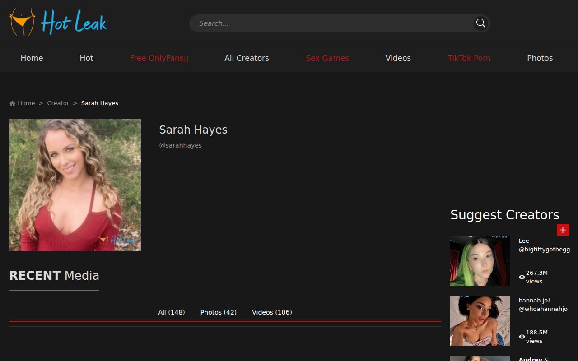578x361 pixels.
Task: Select the All (148) tab
Action: point(171,312)
